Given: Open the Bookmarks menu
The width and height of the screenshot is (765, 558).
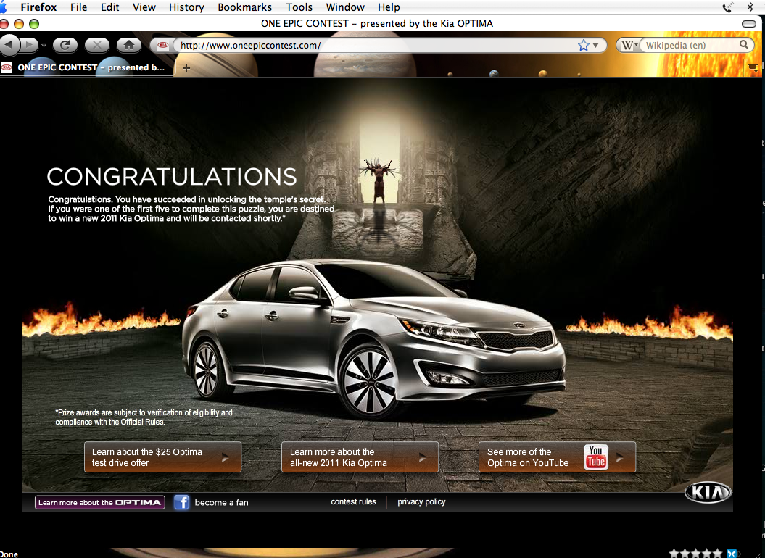Looking at the screenshot, I should tap(244, 7).
